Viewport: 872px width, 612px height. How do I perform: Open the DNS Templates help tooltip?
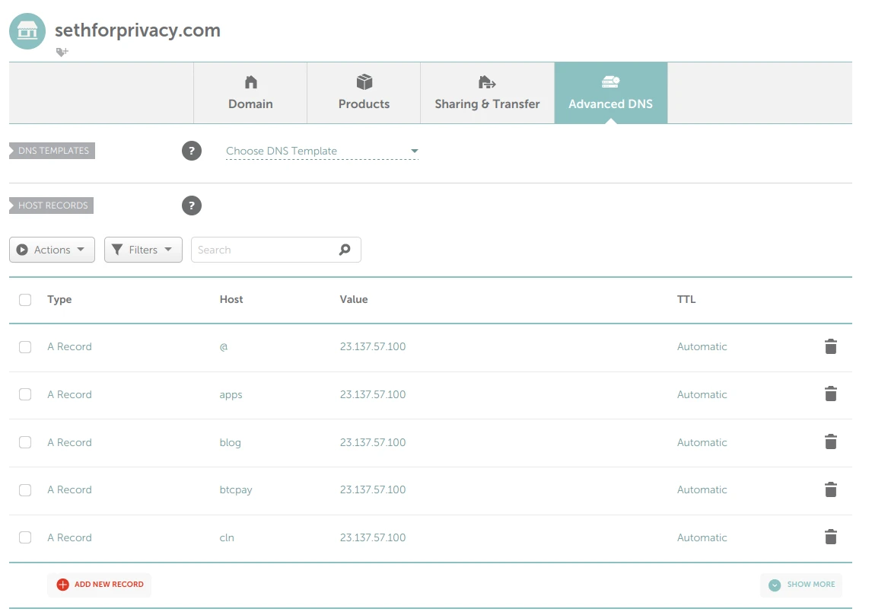click(x=191, y=151)
